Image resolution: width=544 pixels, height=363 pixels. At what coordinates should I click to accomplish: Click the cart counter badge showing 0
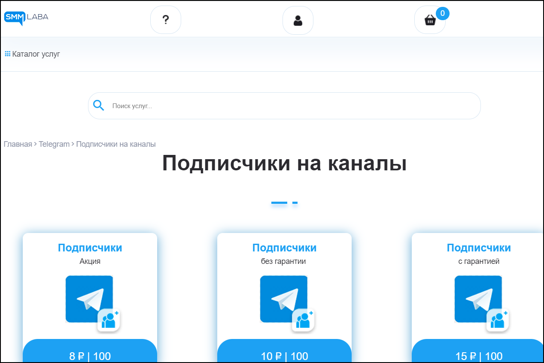point(443,14)
